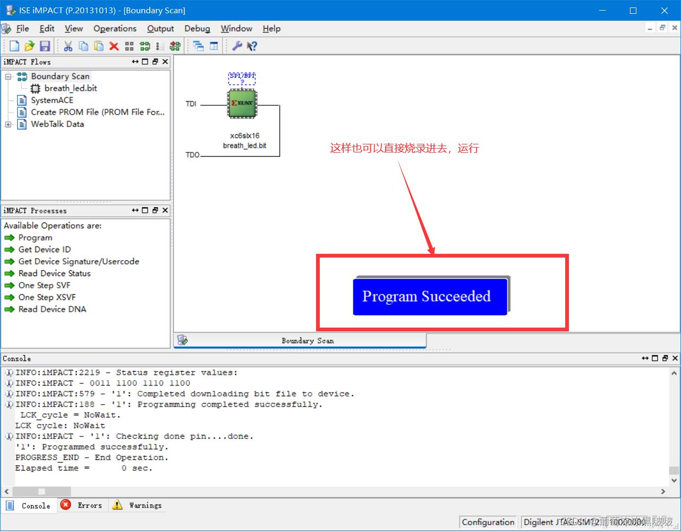Open the Debug menu
The image size is (681, 531).
(x=197, y=29)
